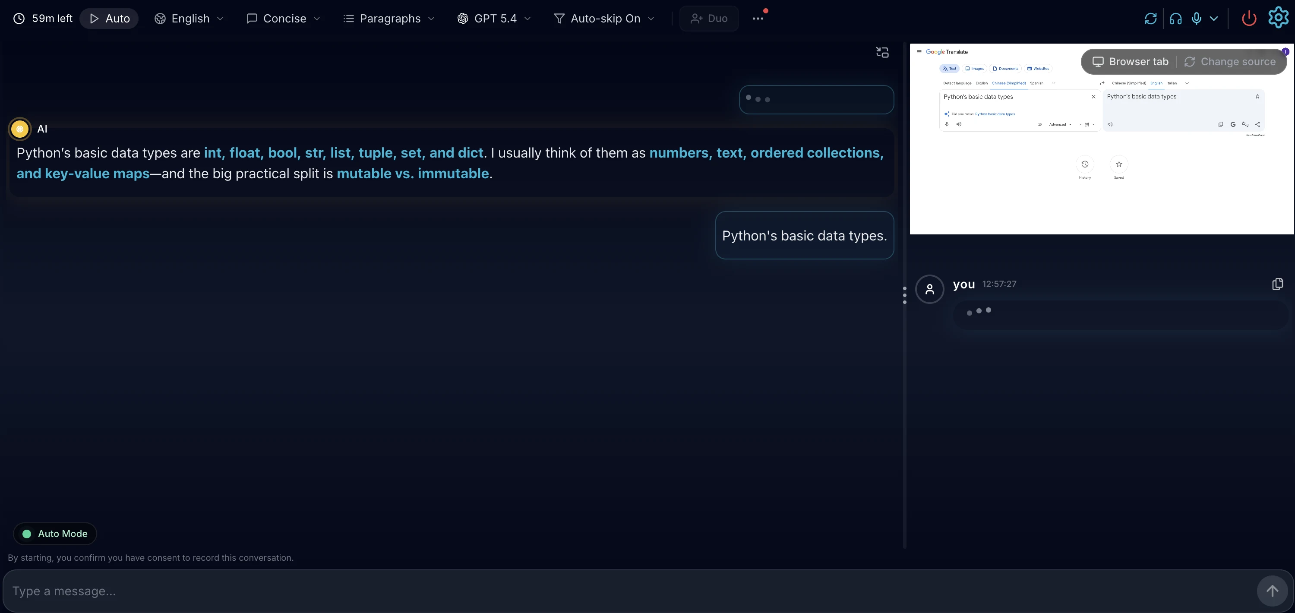This screenshot has width=1295, height=613.
Task: Toggle the Auto play mode button
Action: pos(109,19)
